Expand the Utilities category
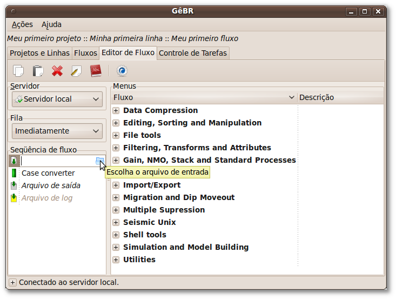 [x=116, y=260]
